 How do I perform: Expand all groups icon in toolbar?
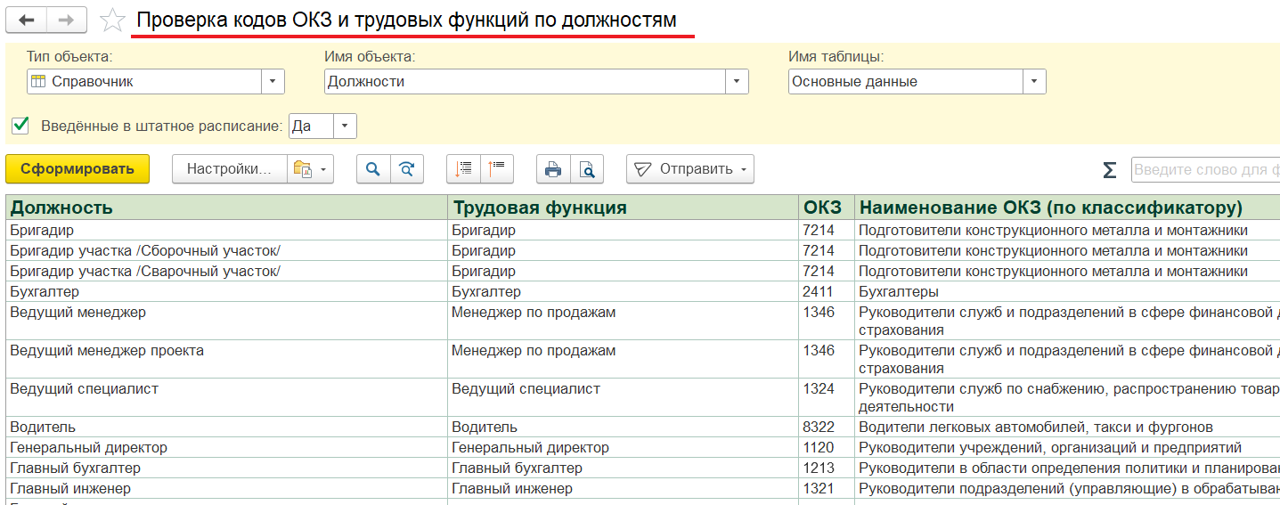[x=463, y=169]
